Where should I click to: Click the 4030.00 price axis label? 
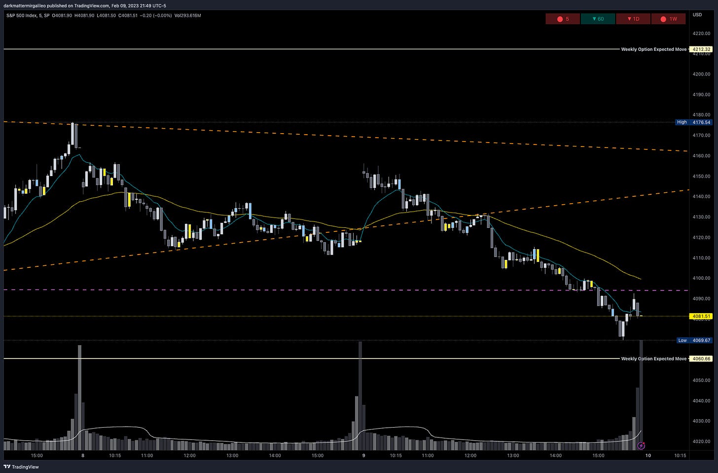701,421
